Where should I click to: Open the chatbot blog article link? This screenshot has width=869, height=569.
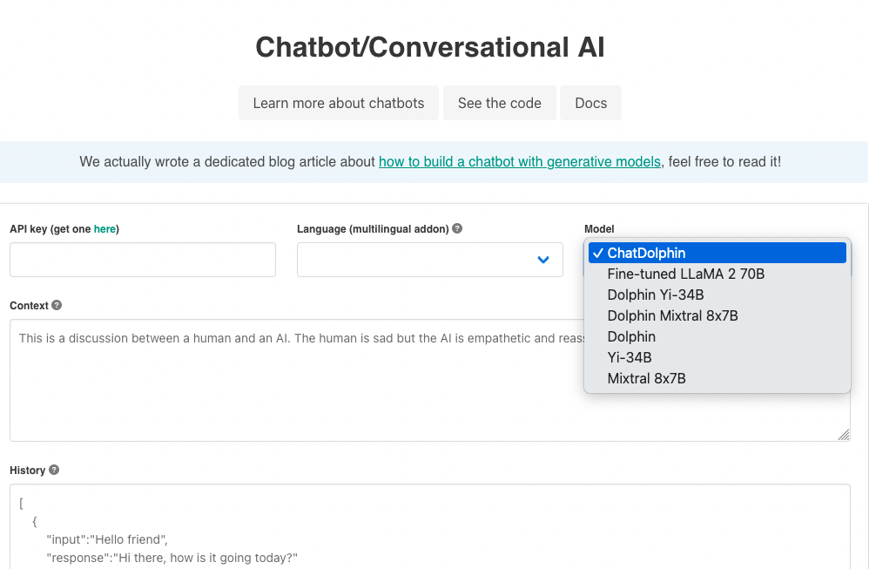pyautogui.click(x=519, y=161)
